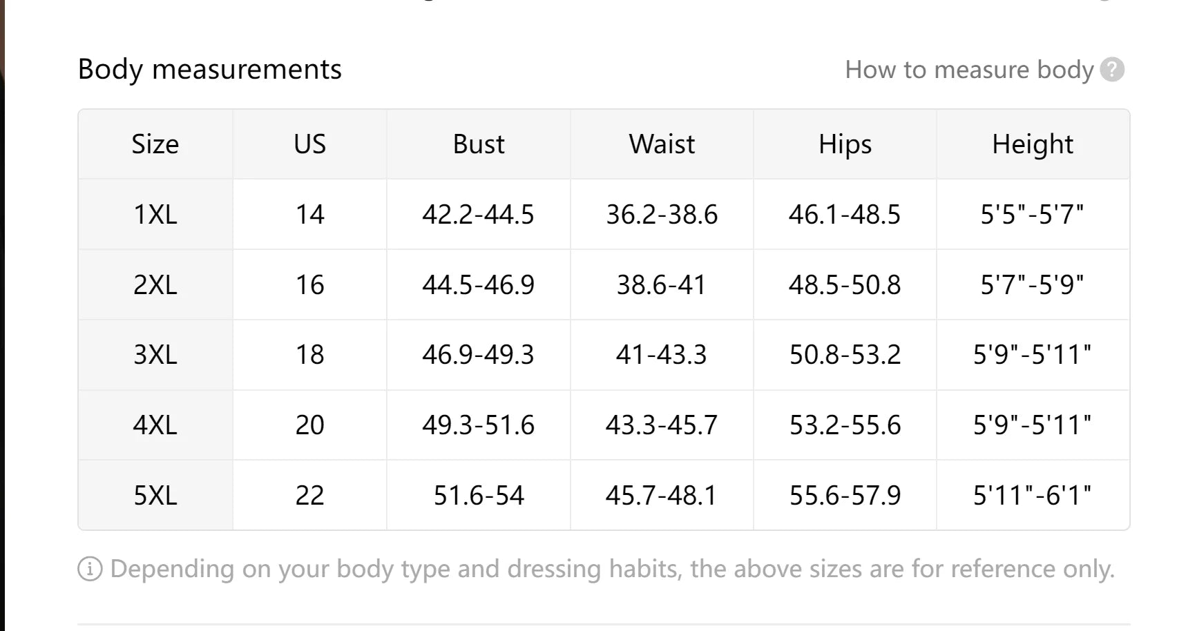This screenshot has height=631, width=1177.
Task: Click the Bust column header
Action: pos(479,144)
